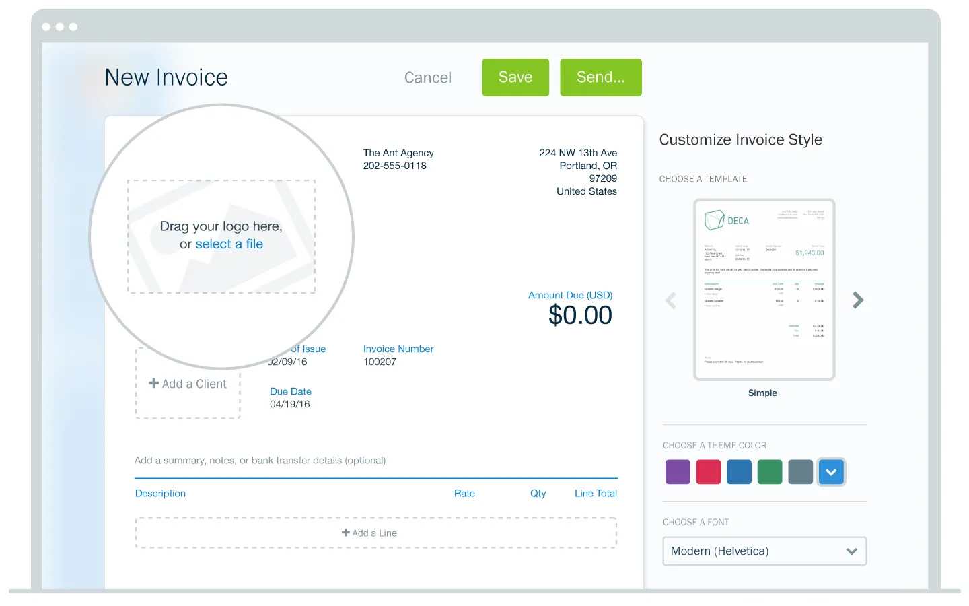Choose the red theme color
969x606 pixels.
708,472
